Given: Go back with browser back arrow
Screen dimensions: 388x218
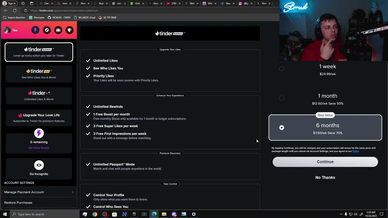Looking at the screenshot, I should [x=6, y=10].
